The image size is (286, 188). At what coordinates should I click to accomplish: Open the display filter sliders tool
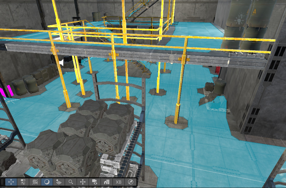coord(22,182)
